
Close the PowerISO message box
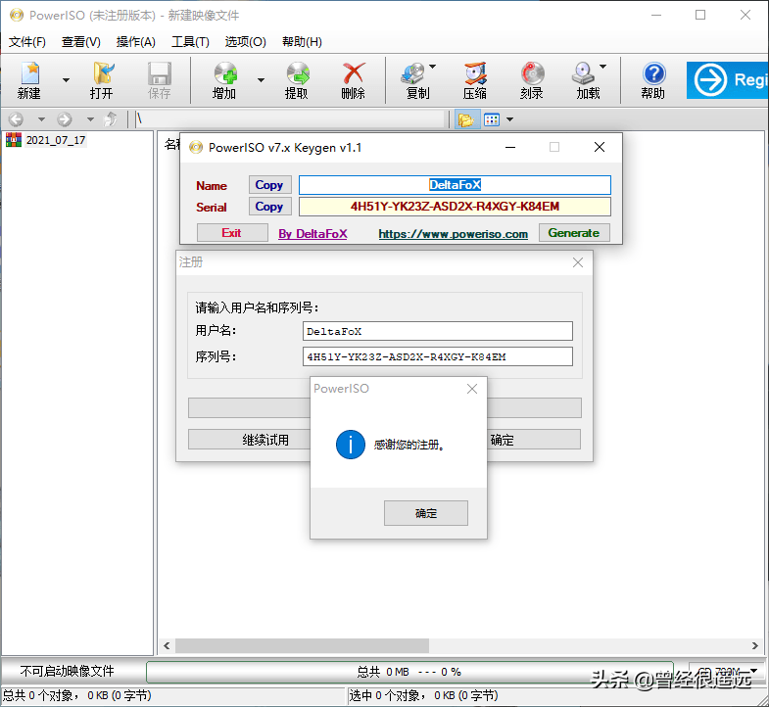[472, 389]
